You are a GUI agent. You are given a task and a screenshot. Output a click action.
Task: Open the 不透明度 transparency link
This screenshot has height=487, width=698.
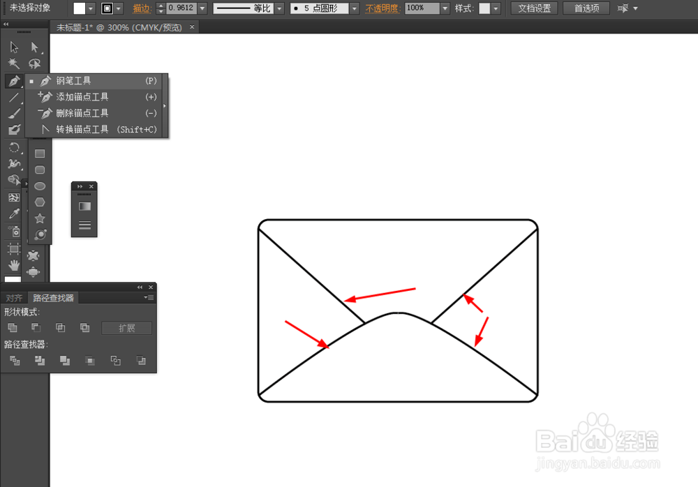pos(382,8)
